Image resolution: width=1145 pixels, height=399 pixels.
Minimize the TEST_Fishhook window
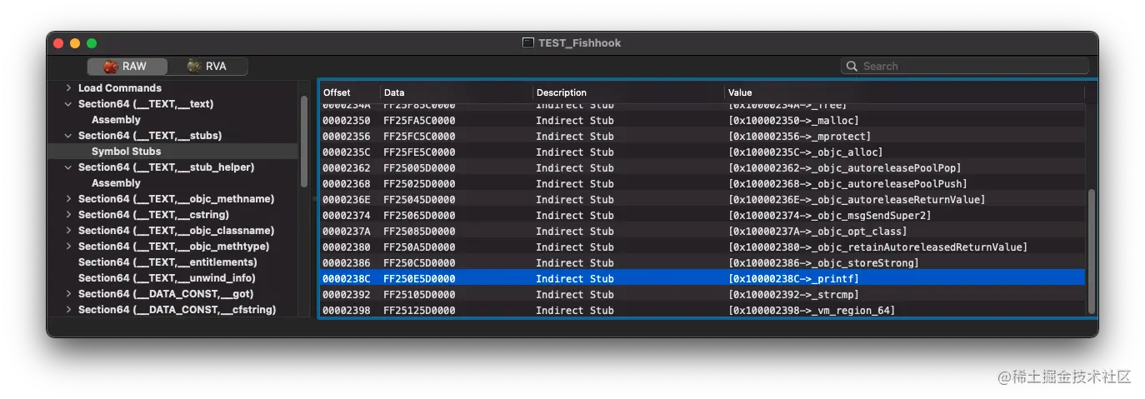[75, 43]
